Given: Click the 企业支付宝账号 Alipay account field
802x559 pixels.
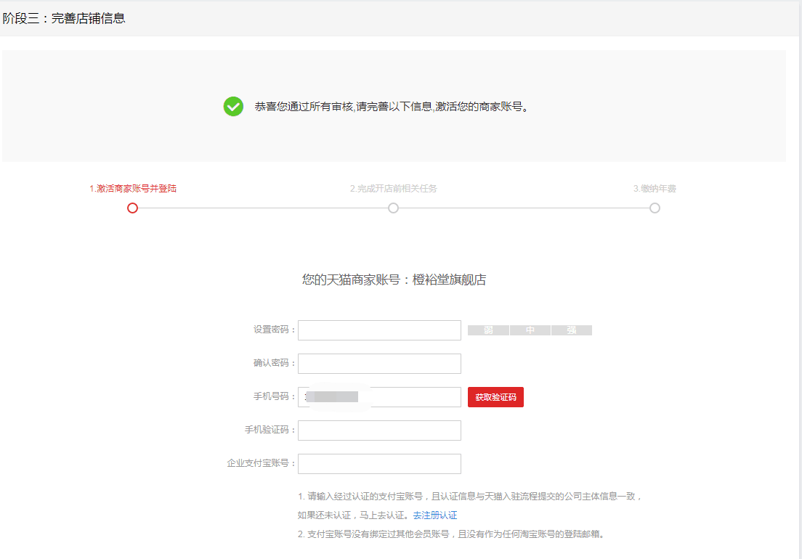Looking at the screenshot, I should coord(379,463).
